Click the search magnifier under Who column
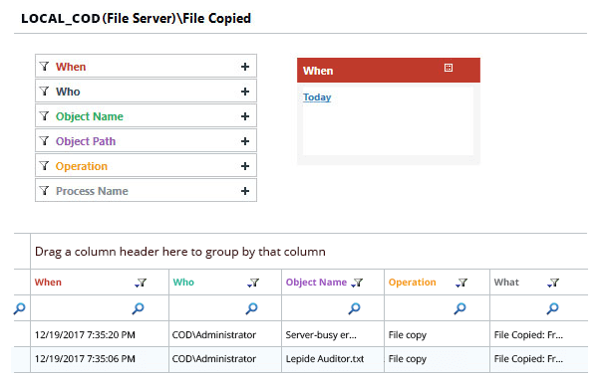 [252, 308]
